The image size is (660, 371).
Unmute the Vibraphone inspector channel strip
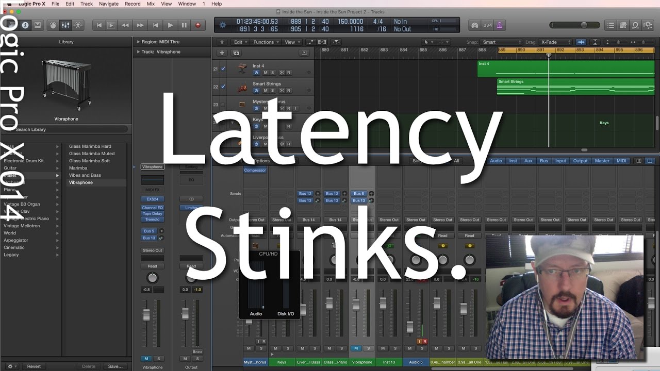click(x=146, y=359)
